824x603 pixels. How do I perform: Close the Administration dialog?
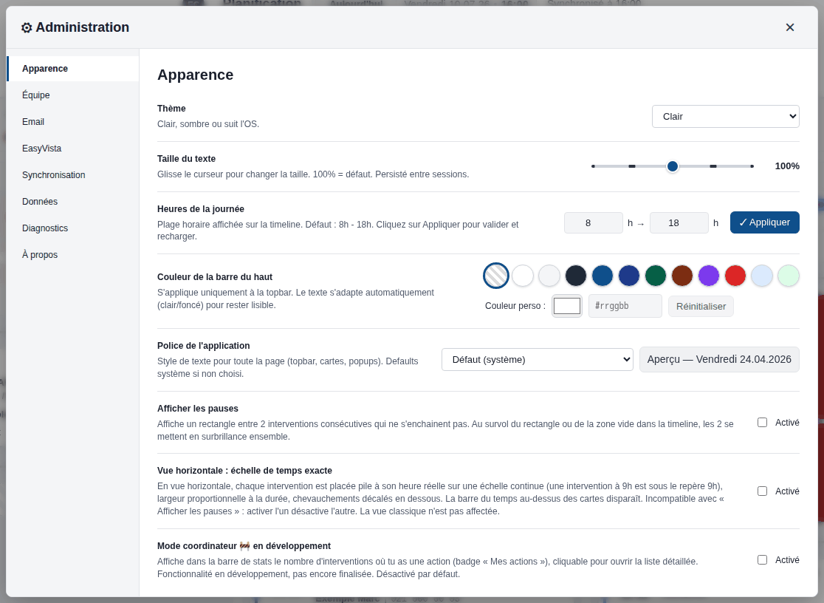(790, 27)
